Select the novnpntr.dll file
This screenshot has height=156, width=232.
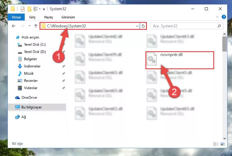pyautogui.click(x=180, y=60)
